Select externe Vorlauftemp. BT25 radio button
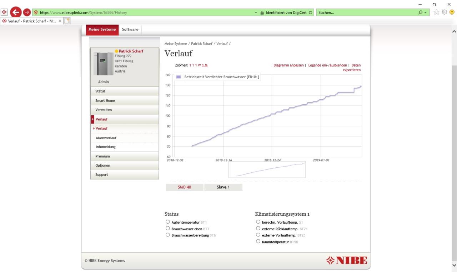457x272 pixels. point(258,235)
